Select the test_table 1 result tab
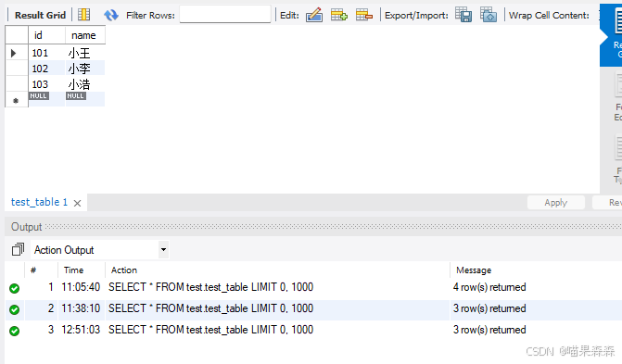The image size is (622, 364). tap(39, 202)
